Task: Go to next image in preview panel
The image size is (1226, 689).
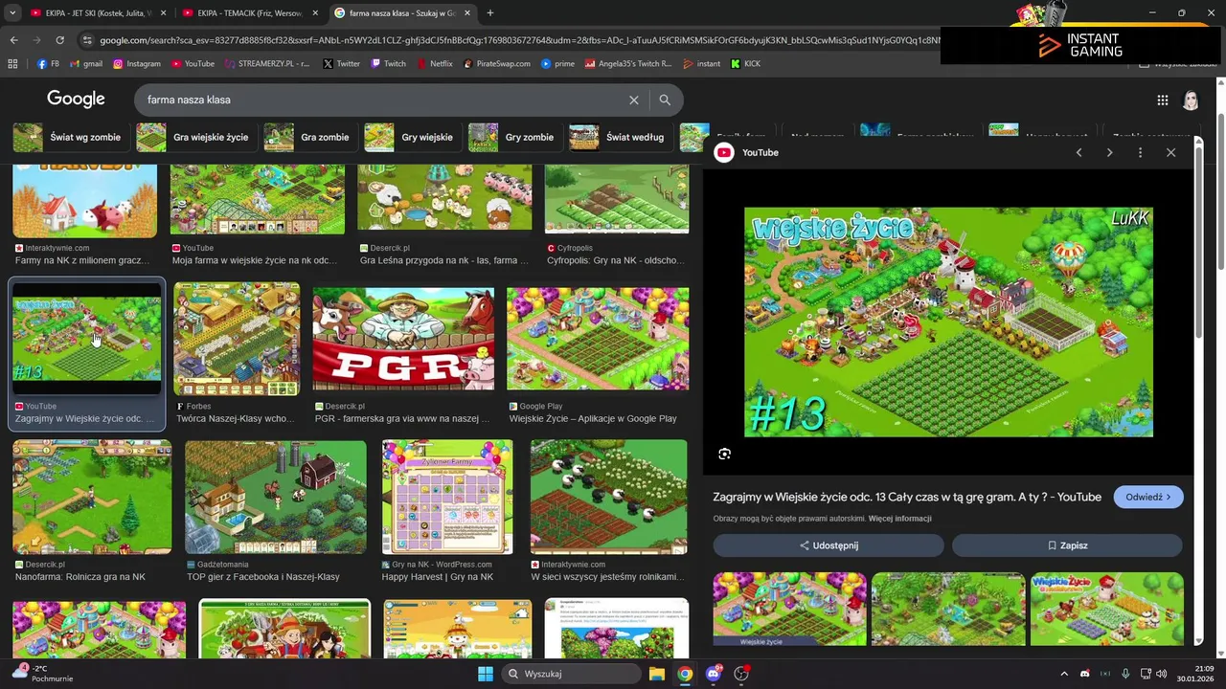Action: point(1109,152)
